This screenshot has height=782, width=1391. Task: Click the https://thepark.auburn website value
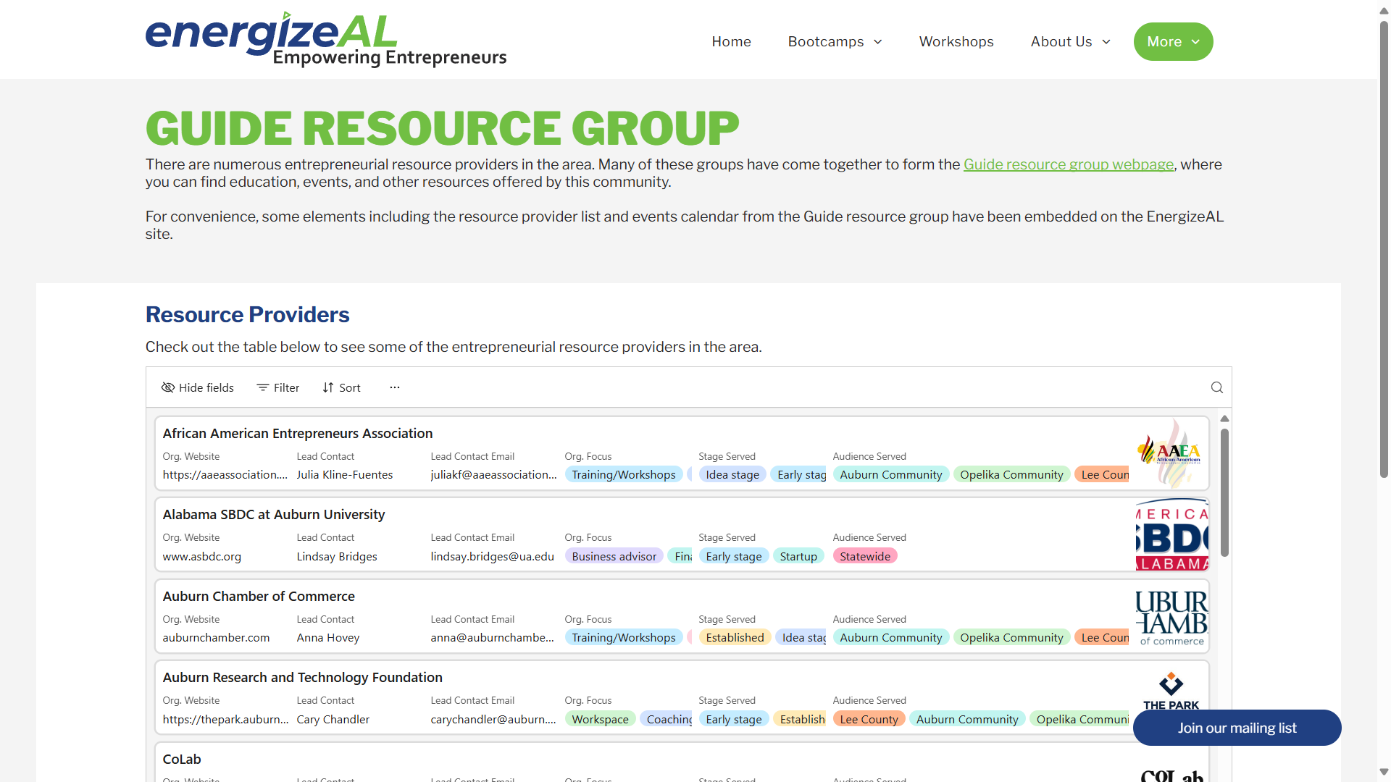click(225, 720)
